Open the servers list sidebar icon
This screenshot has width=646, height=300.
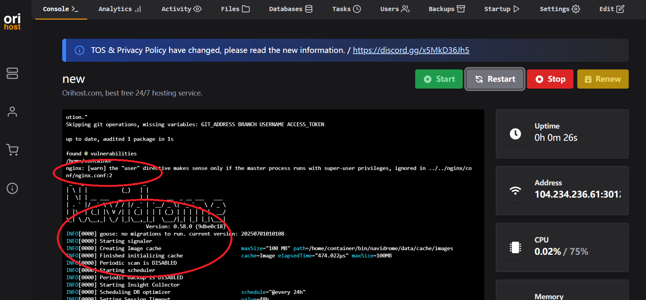click(12, 73)
